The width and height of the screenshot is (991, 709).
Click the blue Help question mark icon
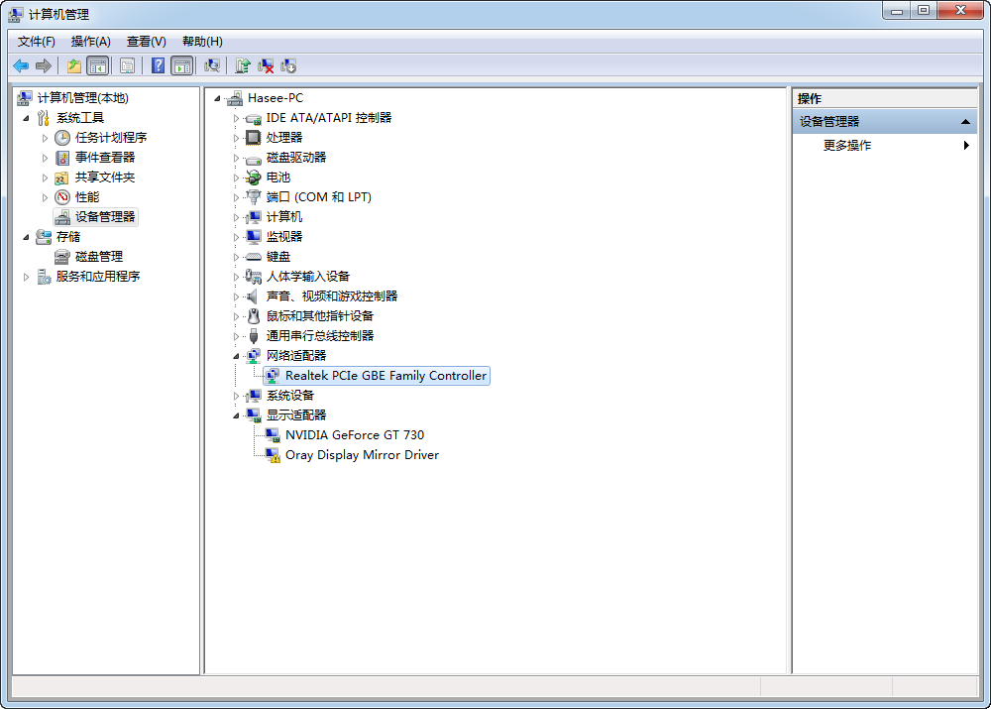click(x=158, y=66)
